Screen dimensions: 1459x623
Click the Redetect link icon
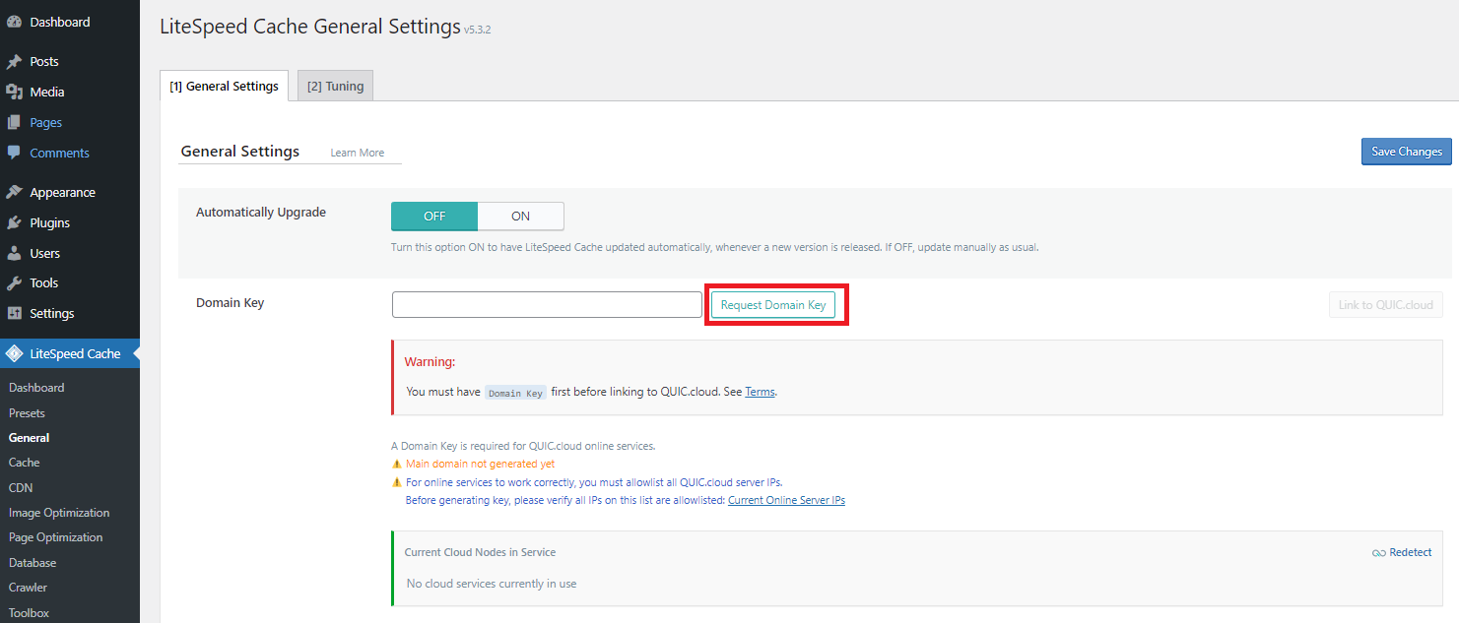tap(1378, 553)
